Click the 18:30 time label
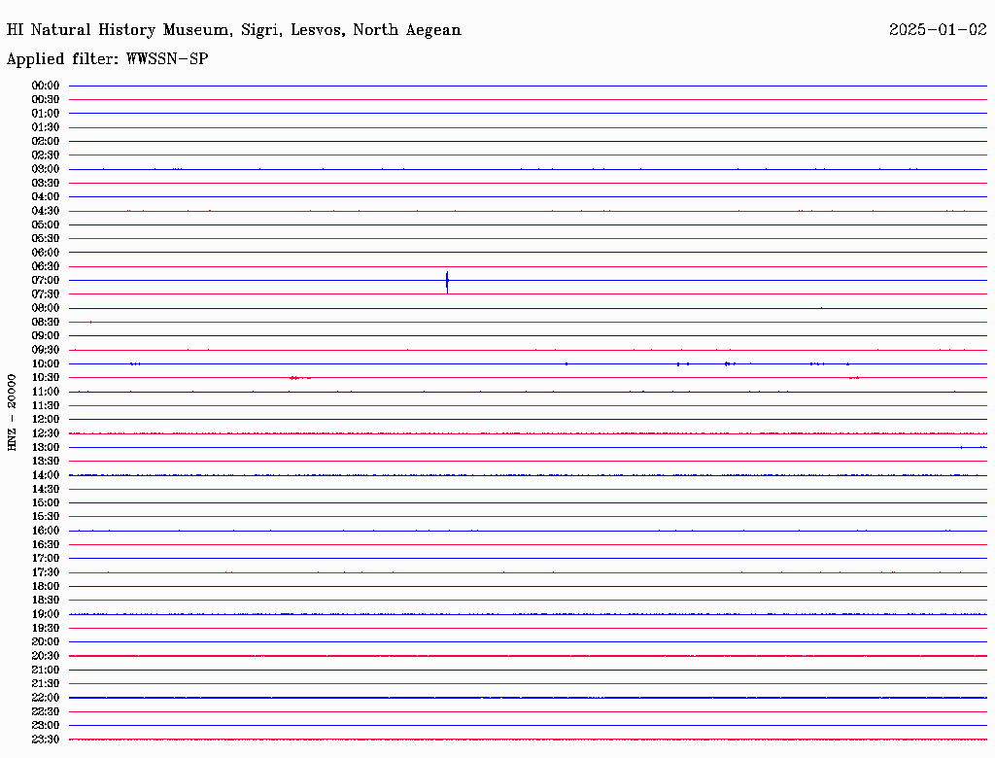This screenshot has height=758, width=995. pos(46,601)
